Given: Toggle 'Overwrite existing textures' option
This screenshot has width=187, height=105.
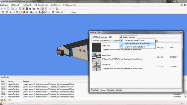Looking at the screenshot, I should coord(138,47).
